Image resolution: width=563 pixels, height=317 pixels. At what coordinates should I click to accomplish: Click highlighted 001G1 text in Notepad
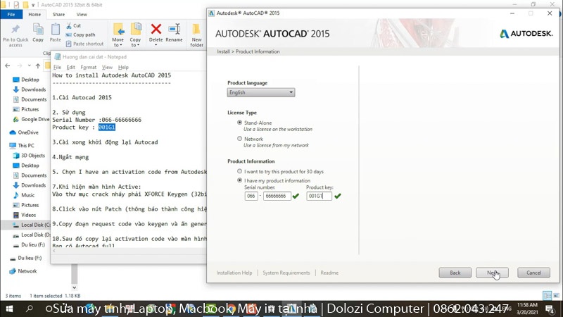(x=107, y=128)
